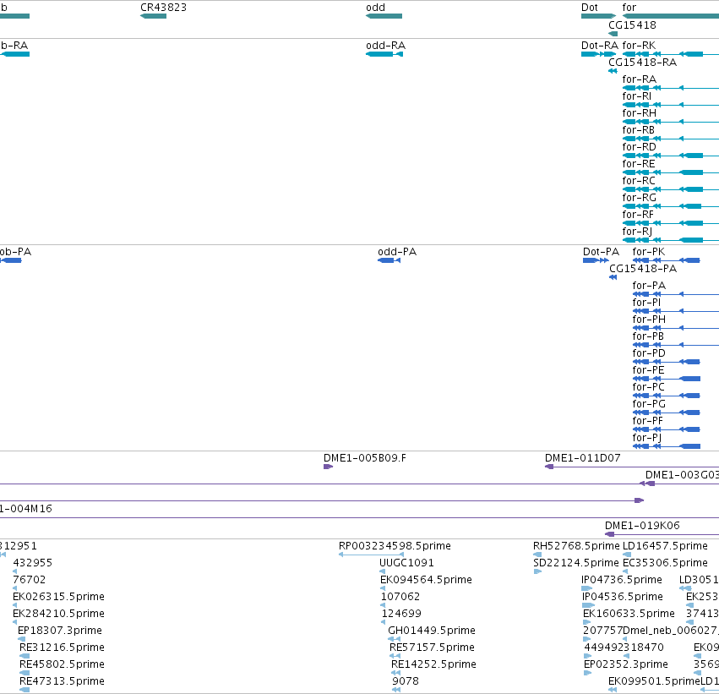Screen dimensions: 719x694
Task: Click the odd-PA protein feature
Action: [x=389, y=260]
